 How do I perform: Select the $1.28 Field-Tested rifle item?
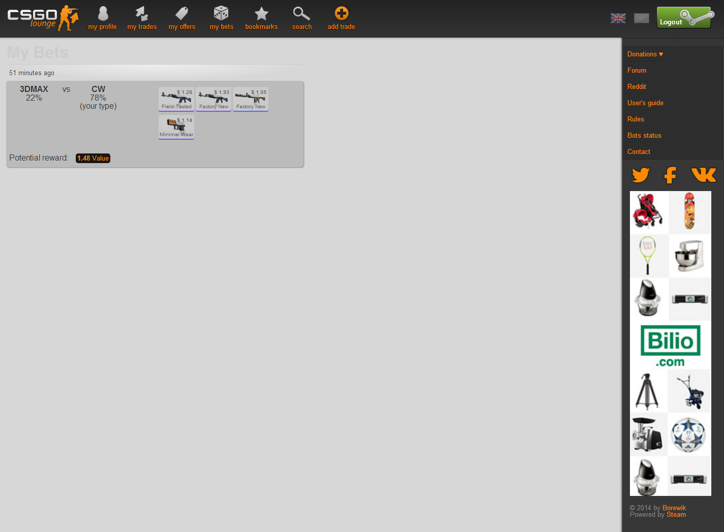click(x=176, y=99)
